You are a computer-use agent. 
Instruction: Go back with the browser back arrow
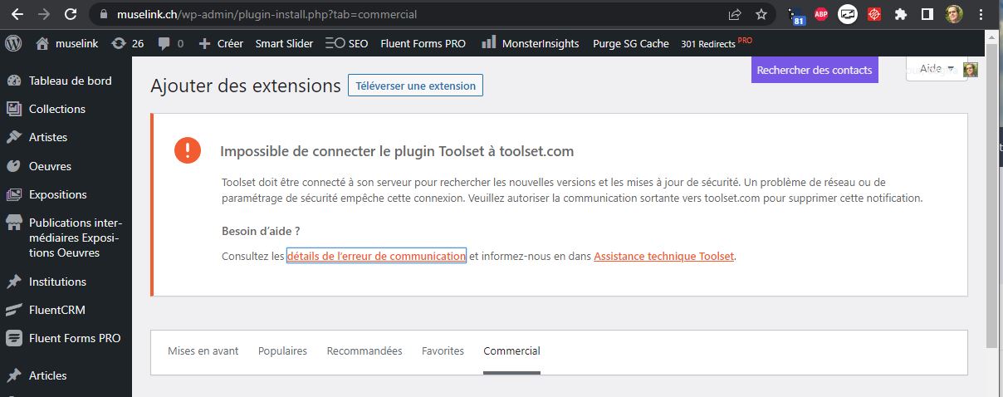17,14
